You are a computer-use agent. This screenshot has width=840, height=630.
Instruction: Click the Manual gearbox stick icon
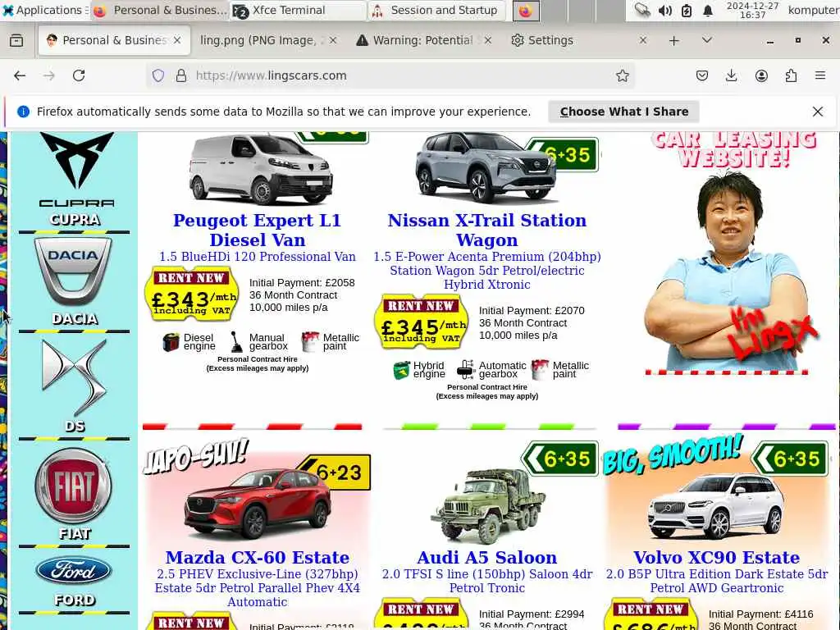[x=236, y=342]
